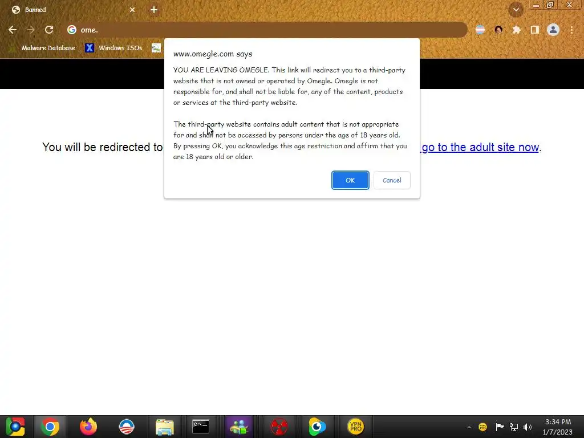Click the forward navigation arrow

tap(31, 30)
